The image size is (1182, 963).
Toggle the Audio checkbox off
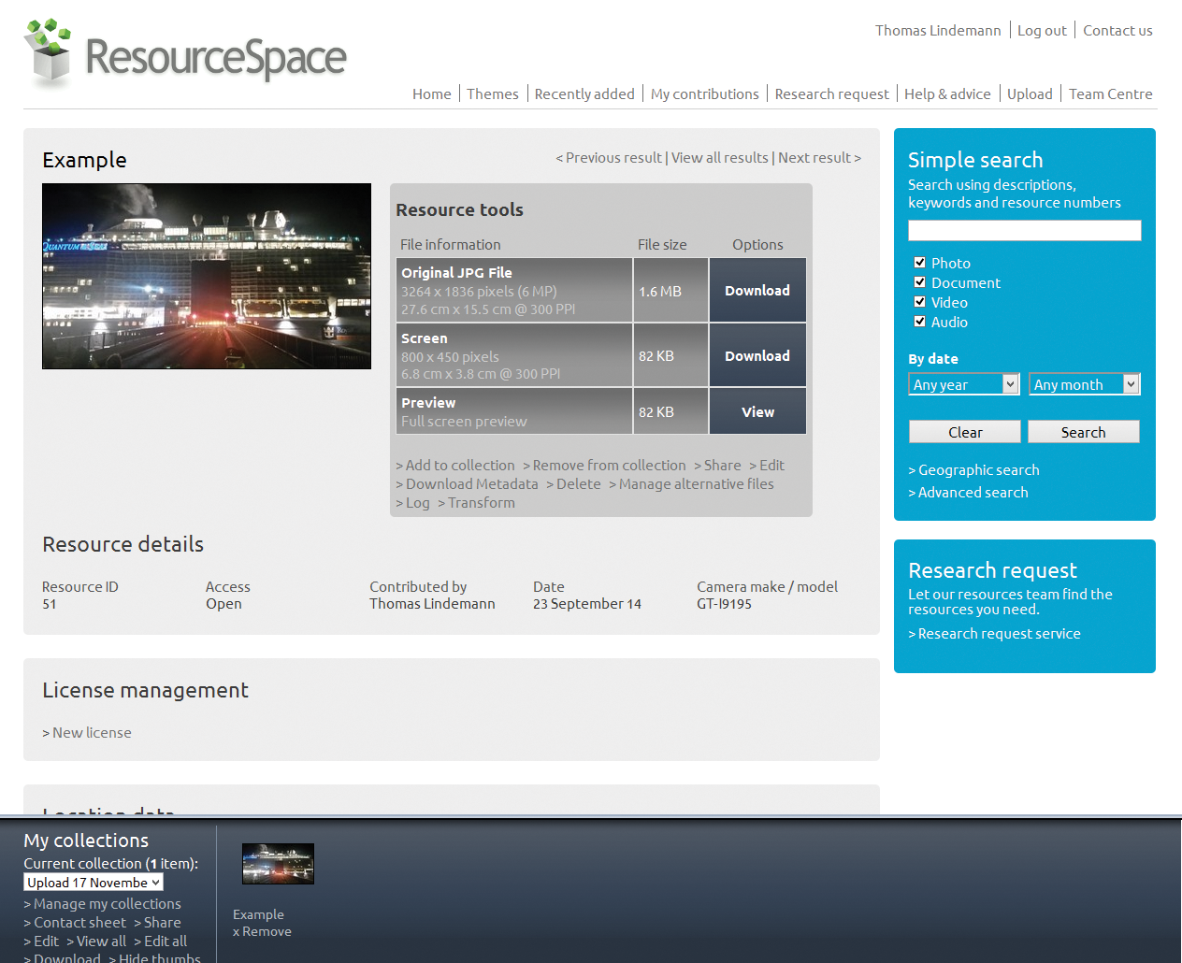[x=920, y=321]
